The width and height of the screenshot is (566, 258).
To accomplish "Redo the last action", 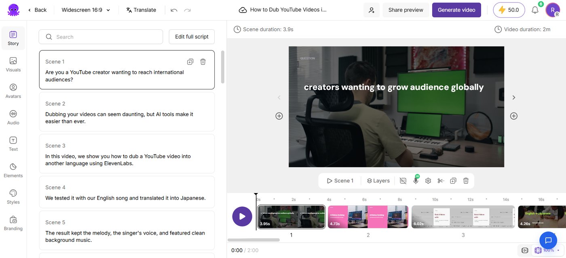I will pyautogui.click(x=187, y=10).
